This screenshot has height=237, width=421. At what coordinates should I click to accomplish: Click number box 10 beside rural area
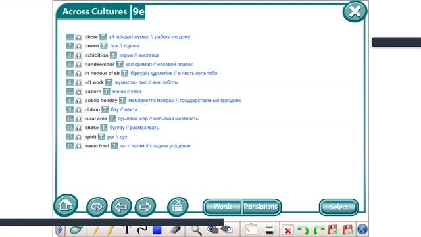tap(70, 118)
